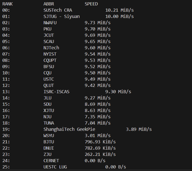Click the rank number 25:
Screen dimensions: 192x171
[6, 167]
